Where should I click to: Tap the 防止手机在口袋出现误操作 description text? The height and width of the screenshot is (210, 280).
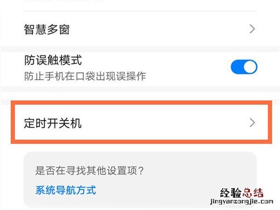pos(85,76)
